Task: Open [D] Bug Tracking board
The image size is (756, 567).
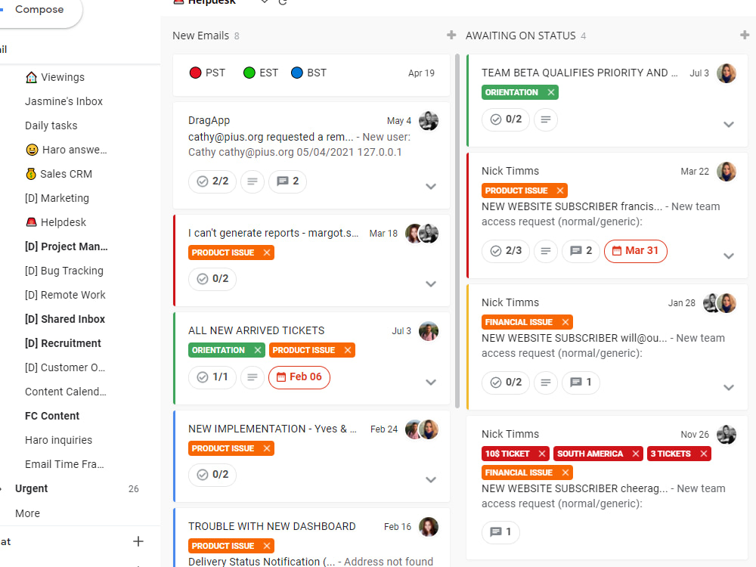Action: [x=64, y=271]
